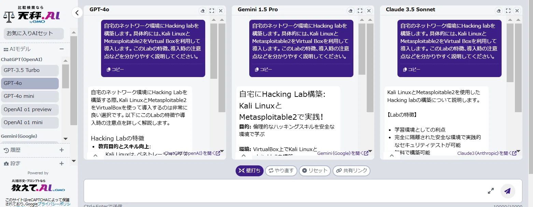Click the 壁打ち button
The image size is (533, 207).
[x=250, y=171]
